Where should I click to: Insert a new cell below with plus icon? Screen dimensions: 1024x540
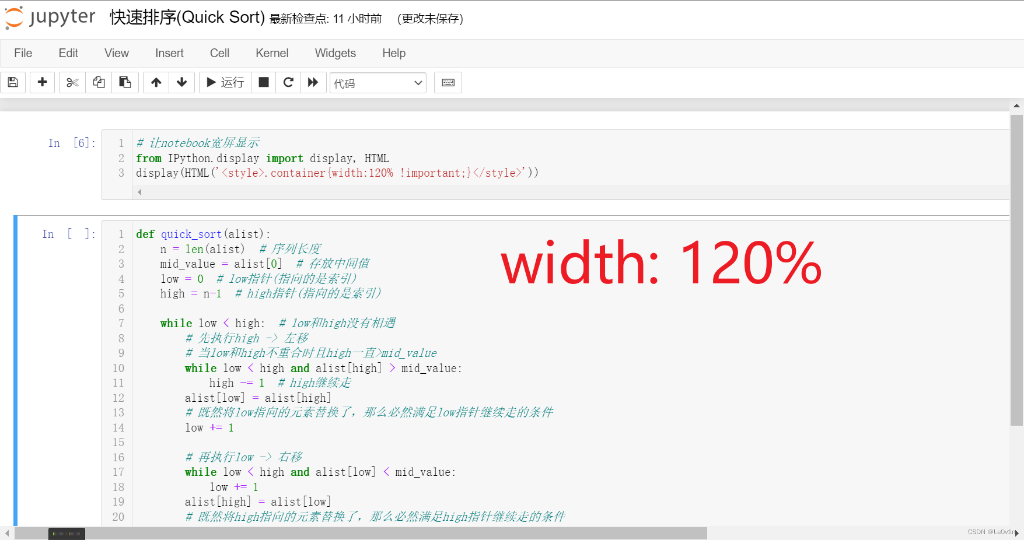pyautogui.click(x=42, y=82)
